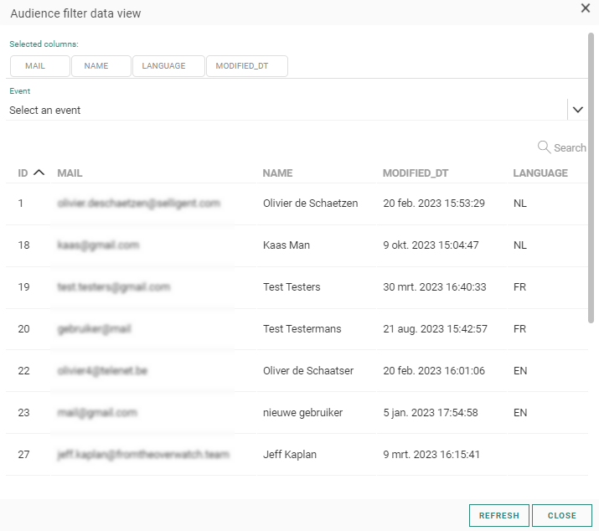This screenshot has height=531, width=599.
Task: Click the vertical scrollbar thumb
Action: [x=591, y=176]
